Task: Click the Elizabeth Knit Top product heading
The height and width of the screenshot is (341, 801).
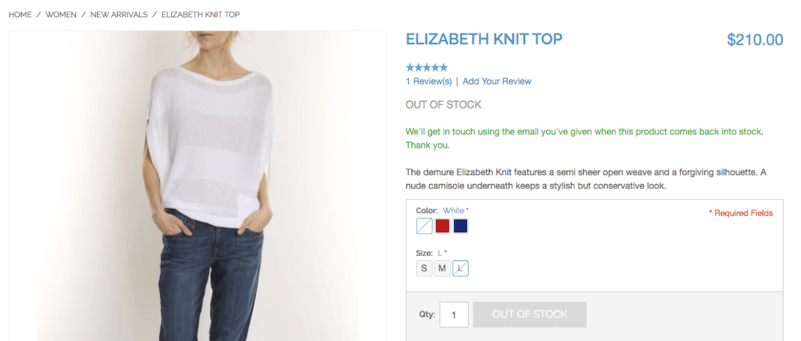Action: pos(484,39)
